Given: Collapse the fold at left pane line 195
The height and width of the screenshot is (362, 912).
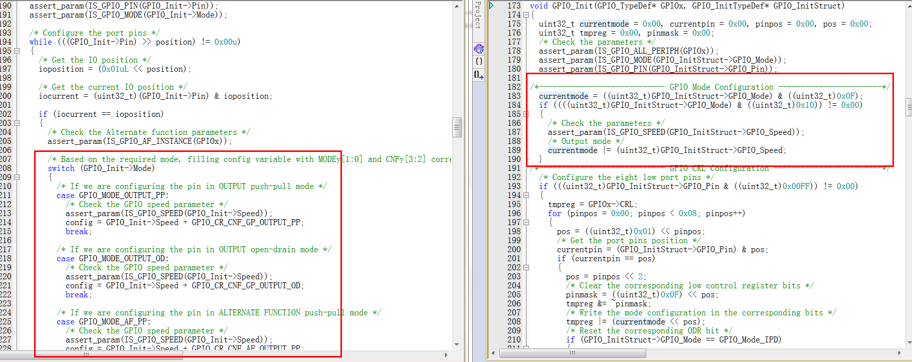Looking at the screenshot, I should tap(17, 51).
